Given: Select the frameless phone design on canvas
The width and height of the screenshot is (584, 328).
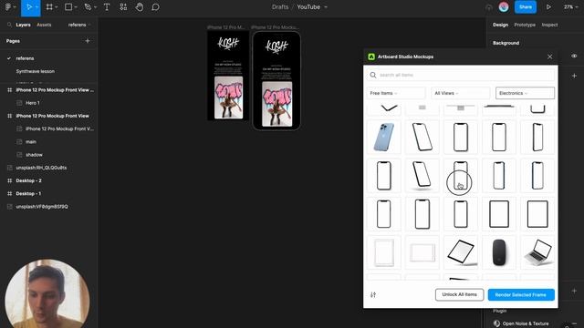Looking at the screenshot, I should tap(228, 76).
